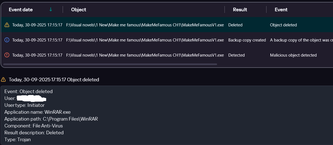Click the blue info icon in the backup row
Image resolution: width=333 pixels, height=145 pixels.
tap(7, 40)
